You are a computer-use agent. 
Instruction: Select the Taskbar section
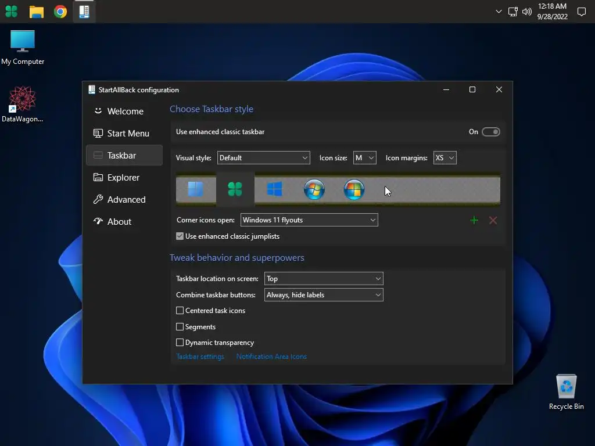[x=124, y=155]
